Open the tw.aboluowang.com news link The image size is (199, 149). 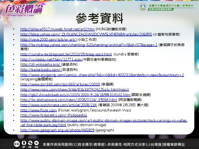coord(69,100)
